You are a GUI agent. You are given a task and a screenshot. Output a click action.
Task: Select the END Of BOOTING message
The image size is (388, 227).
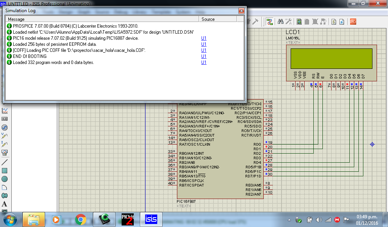[30, 56]
